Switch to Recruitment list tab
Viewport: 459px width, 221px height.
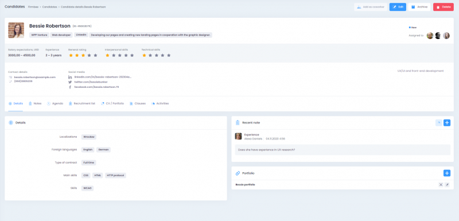(81, 104)
